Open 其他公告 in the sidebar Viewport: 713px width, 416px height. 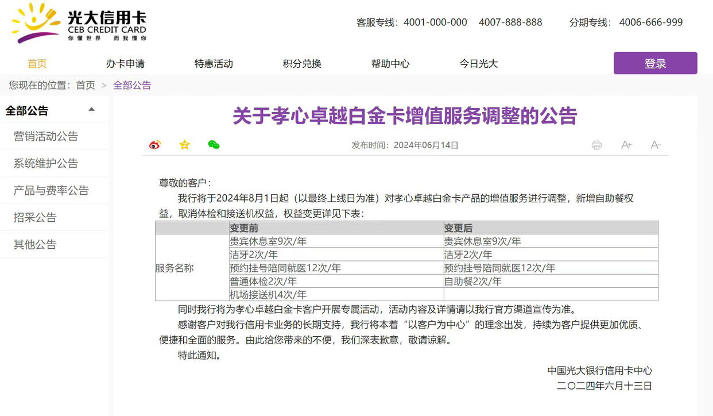pos(35,244)
